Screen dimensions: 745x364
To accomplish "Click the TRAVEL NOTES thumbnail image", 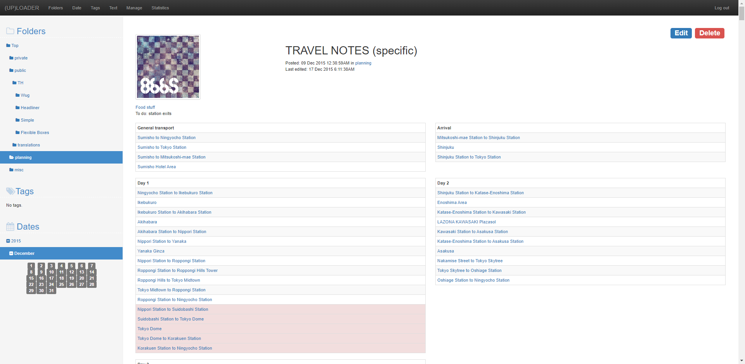I will [168, 67].
